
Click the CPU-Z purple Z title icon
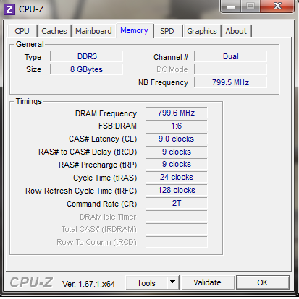9,9
